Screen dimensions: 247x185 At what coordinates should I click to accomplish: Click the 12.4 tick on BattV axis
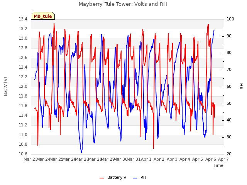tap(23, 67)
